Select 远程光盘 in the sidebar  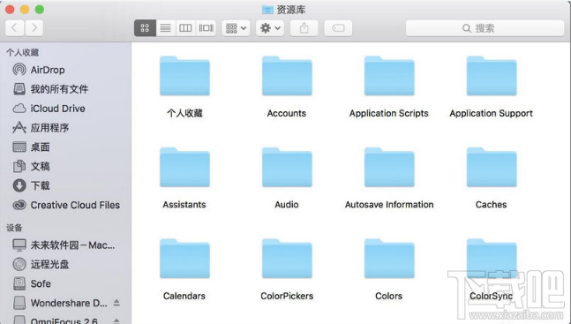click(41, 264)
